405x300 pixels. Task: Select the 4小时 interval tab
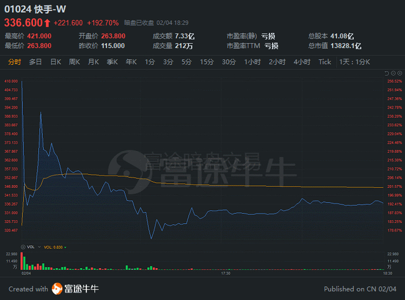(302, 62)
